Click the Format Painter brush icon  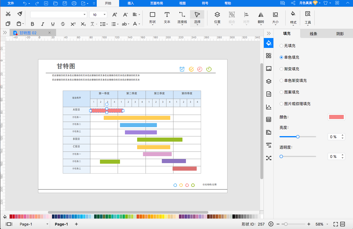pyautogui.click(x=20, y=14)
